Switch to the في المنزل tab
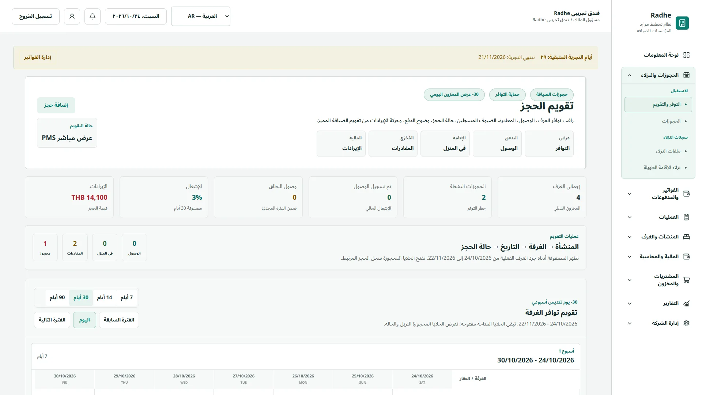Viewport: 702px width, 395px height. click(445, 144)
